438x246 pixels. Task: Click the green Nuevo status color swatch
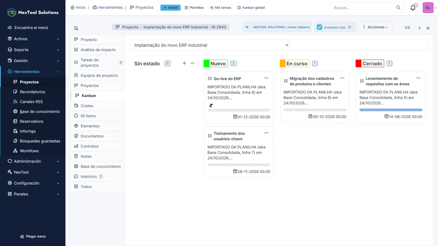(206, 63)
